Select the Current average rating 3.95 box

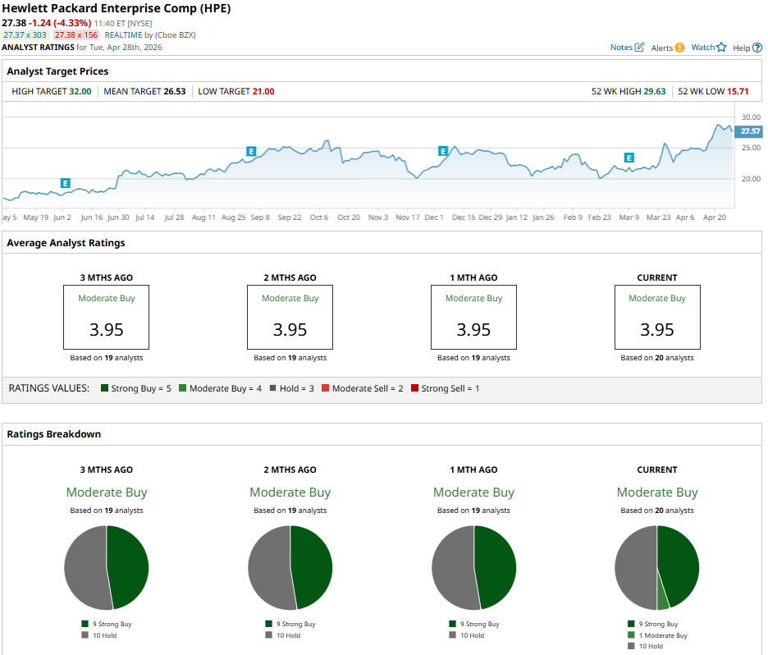[x=656, y=318]
